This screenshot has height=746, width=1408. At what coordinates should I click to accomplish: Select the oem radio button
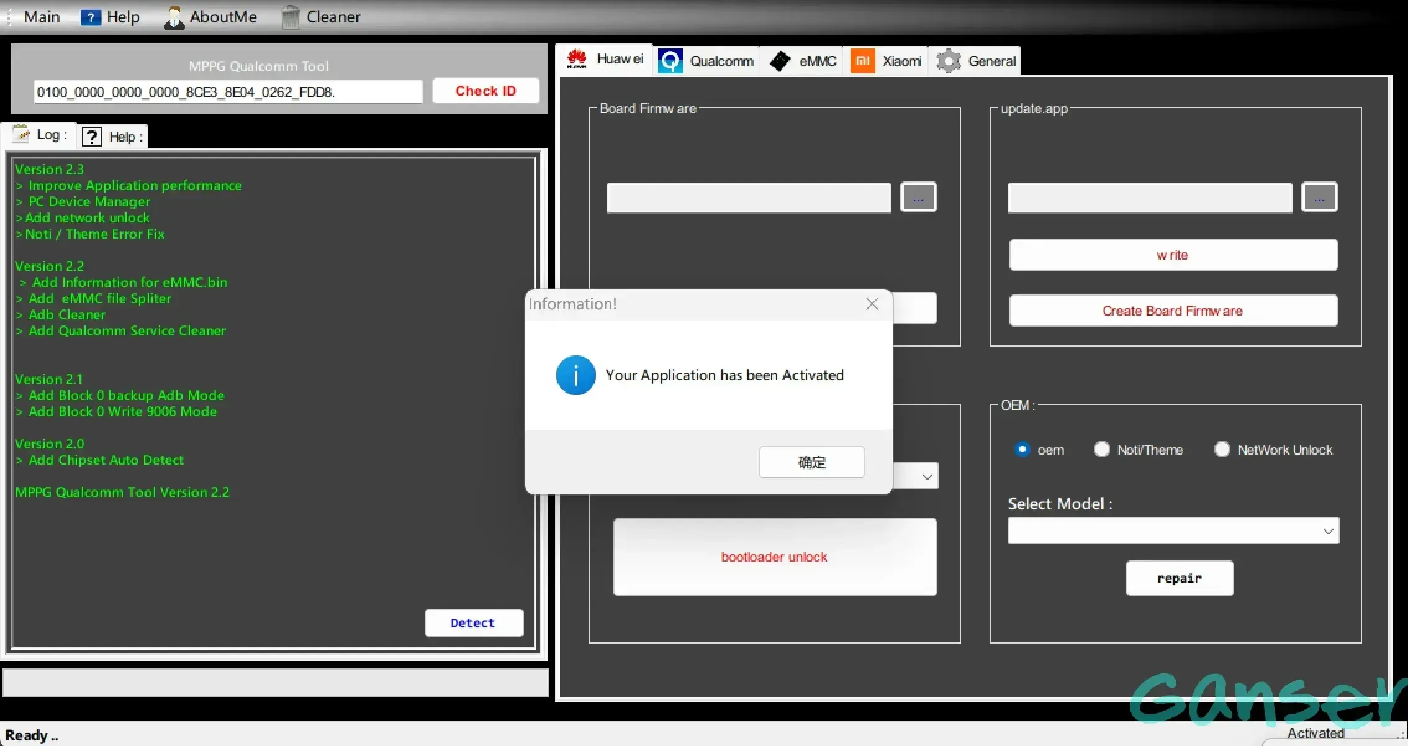tap(1022, 449)
